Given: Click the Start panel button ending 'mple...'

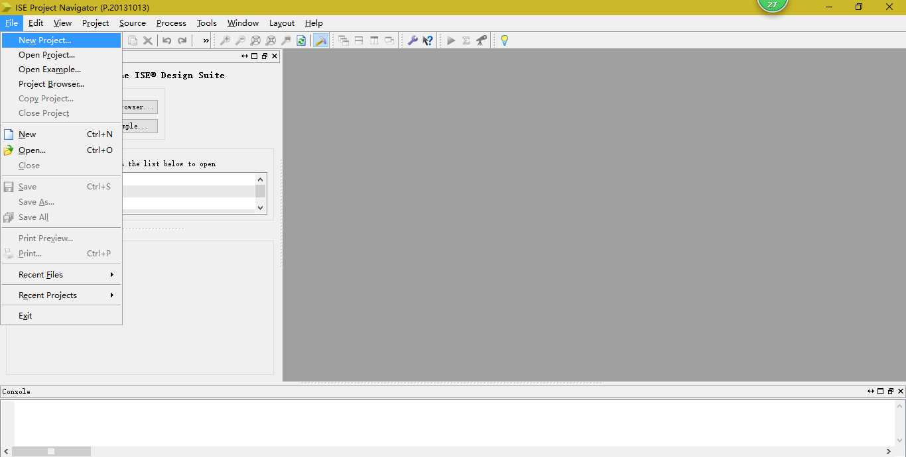Looking at the screenshot, I should tap(139, 126).
